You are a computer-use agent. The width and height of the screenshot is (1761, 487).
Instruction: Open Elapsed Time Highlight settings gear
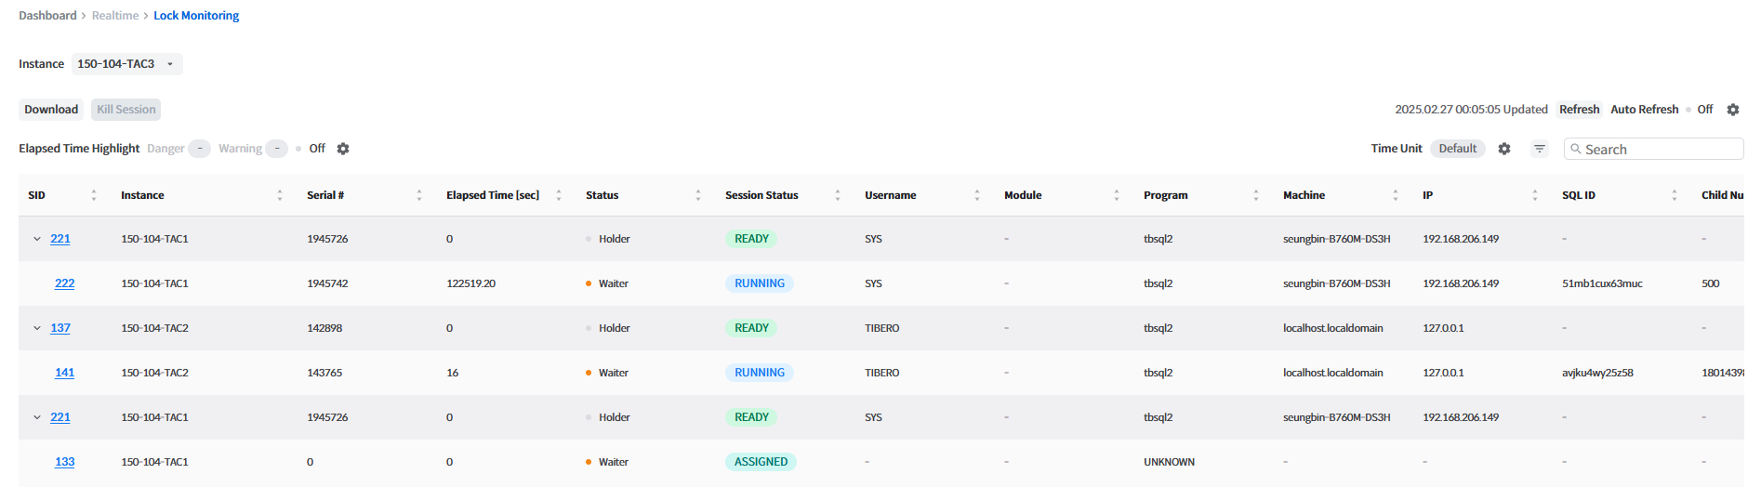pyautogui.click(x=343, y=149)
